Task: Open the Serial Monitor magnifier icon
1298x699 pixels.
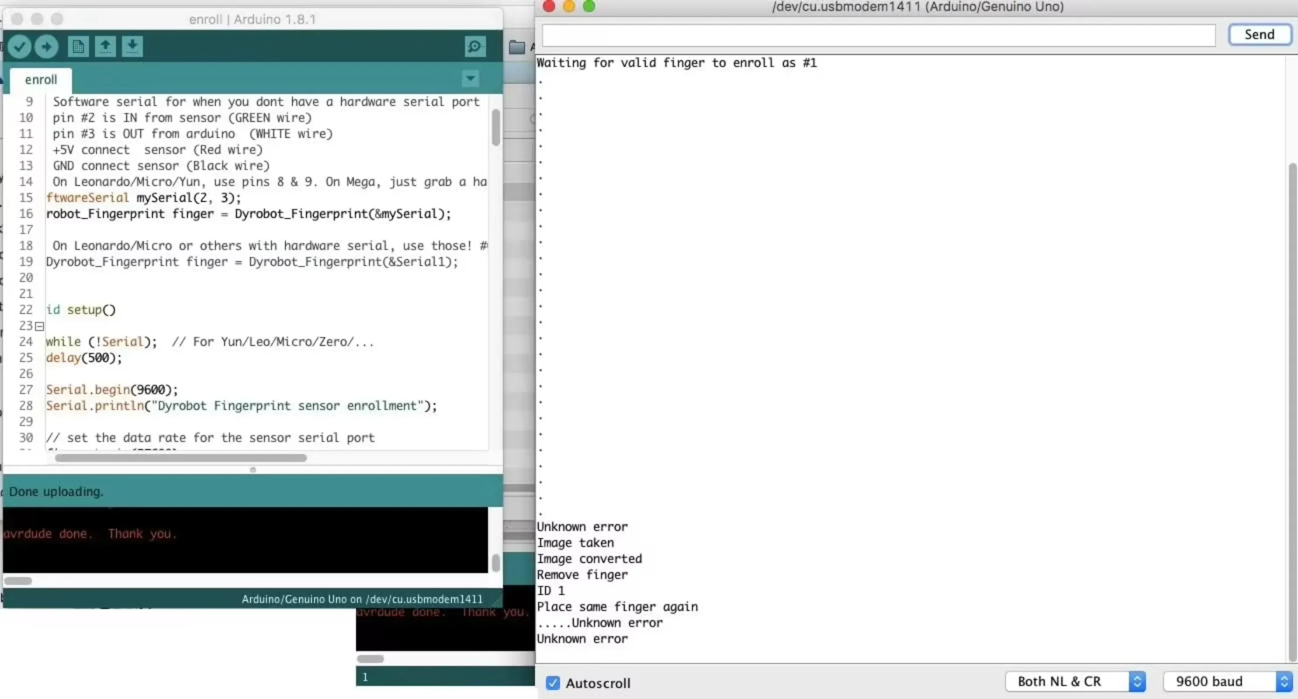Action: 474,47
